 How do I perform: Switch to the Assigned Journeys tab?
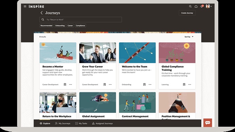(102, 124)
